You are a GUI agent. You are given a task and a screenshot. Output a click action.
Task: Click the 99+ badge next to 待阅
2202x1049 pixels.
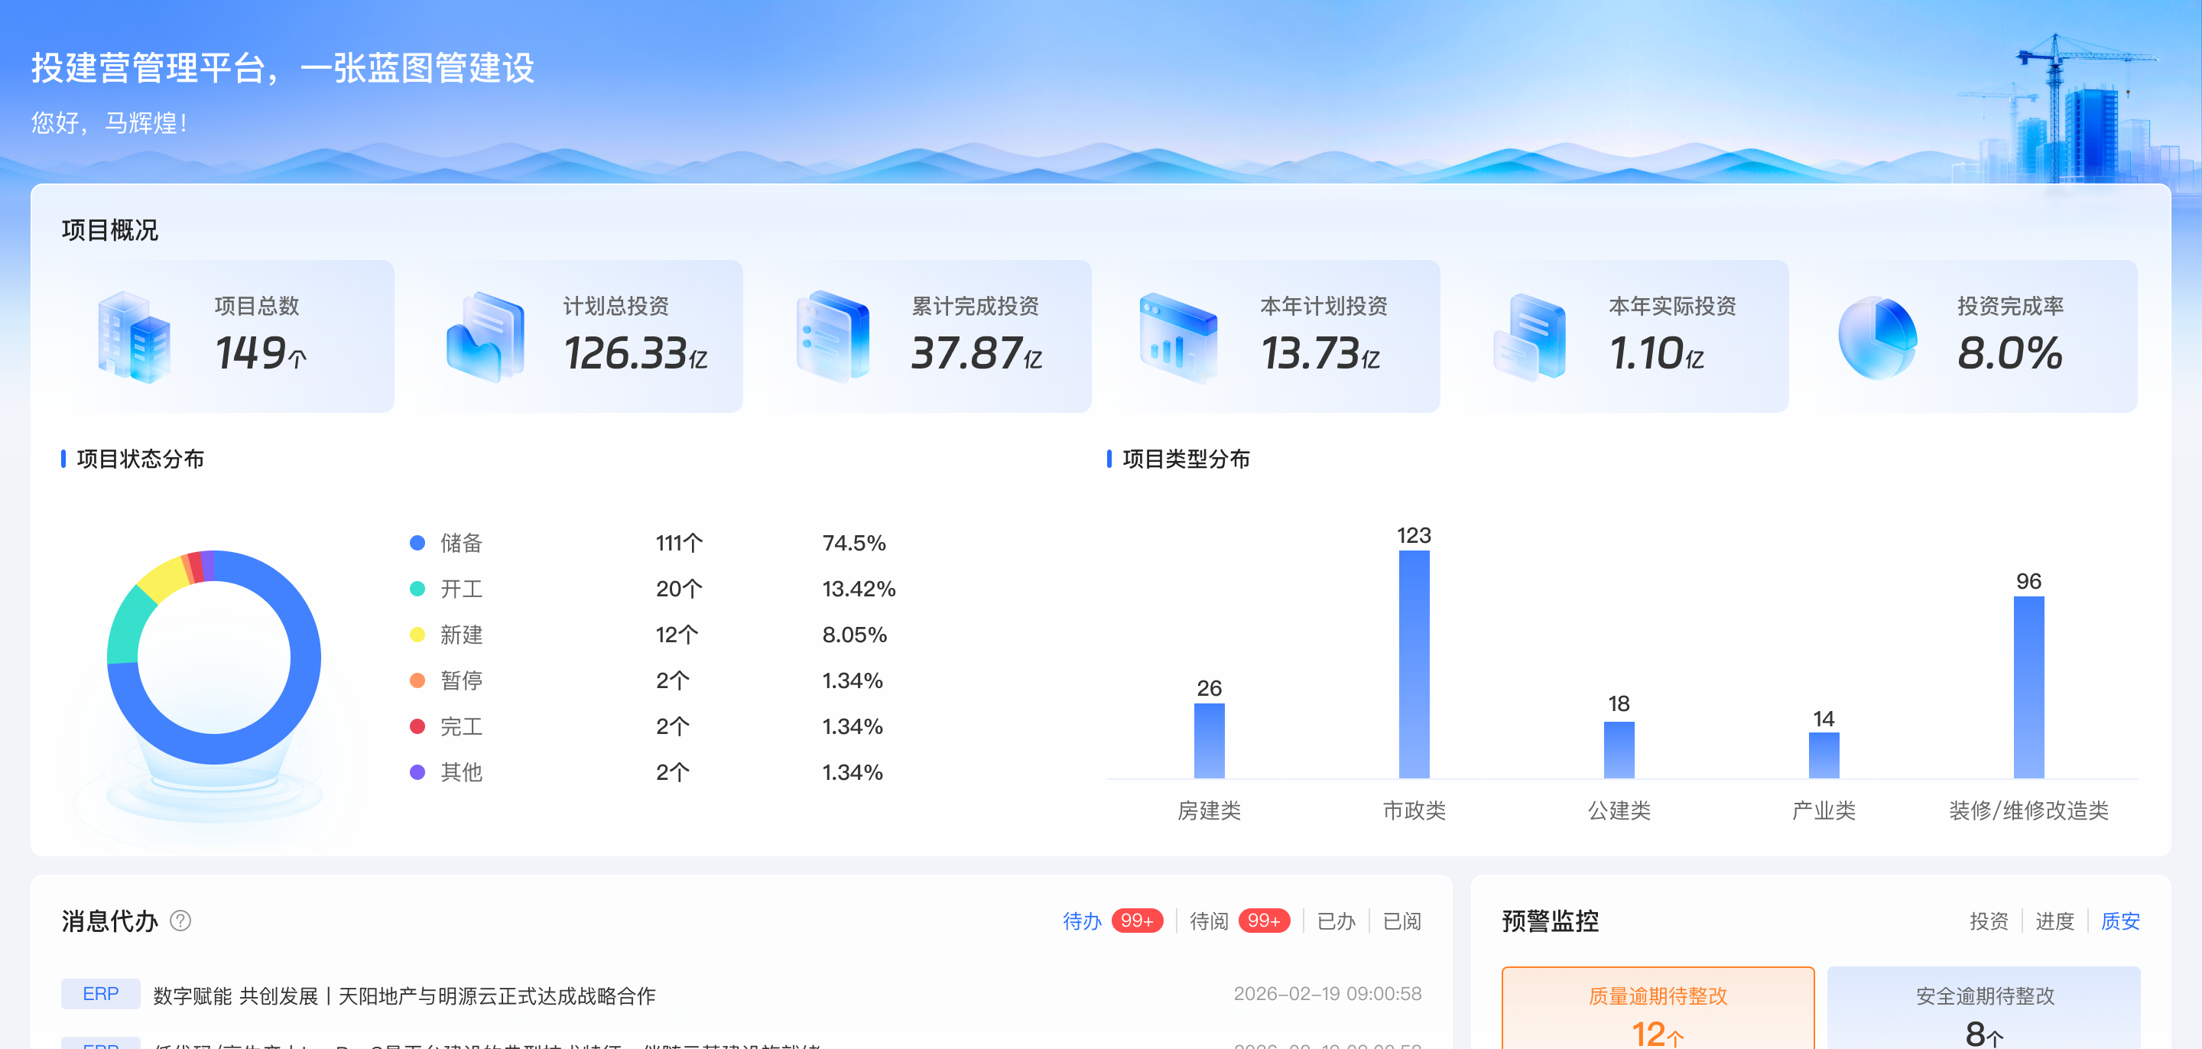tap(1263, 921)
